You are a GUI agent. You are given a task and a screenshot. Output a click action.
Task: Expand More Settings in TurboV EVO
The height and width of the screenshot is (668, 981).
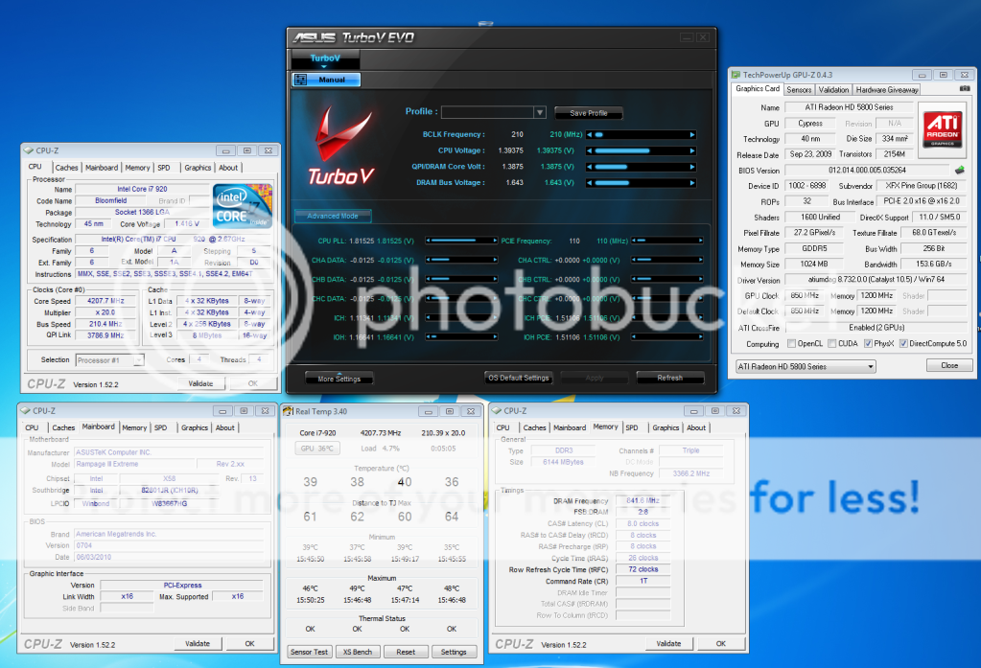pos(339,379)
